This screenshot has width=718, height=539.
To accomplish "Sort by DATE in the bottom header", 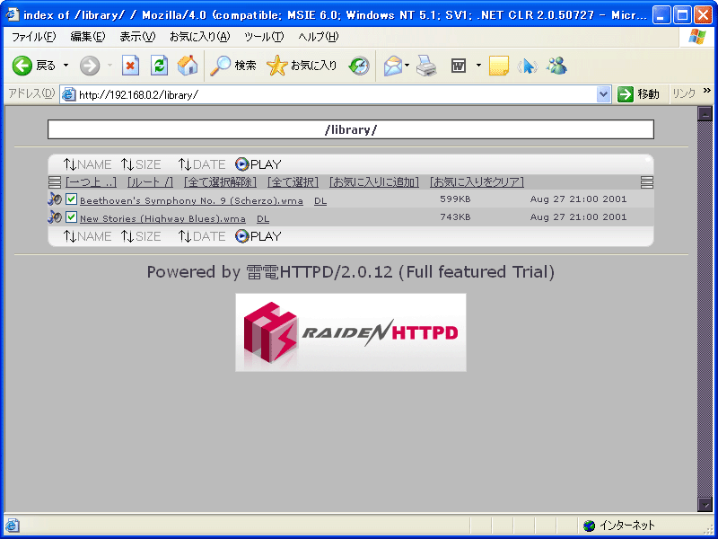I will point(202,236).
